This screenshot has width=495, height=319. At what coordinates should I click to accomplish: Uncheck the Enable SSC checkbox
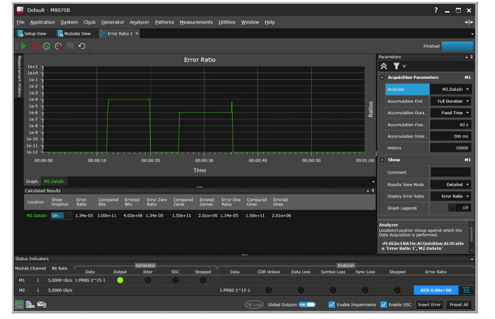(x=383, y=305)
